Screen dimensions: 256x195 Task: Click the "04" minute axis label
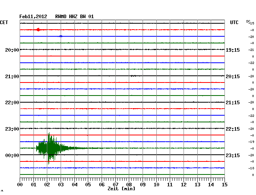[x=74, y=184]
